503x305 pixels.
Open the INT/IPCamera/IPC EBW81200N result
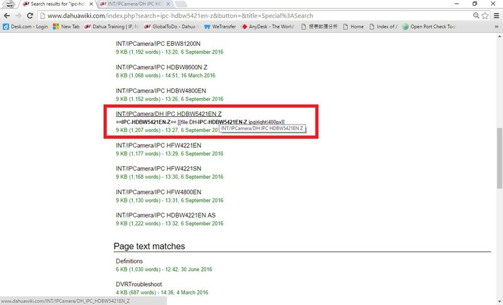pyautogui.click(x=158, y=43)
